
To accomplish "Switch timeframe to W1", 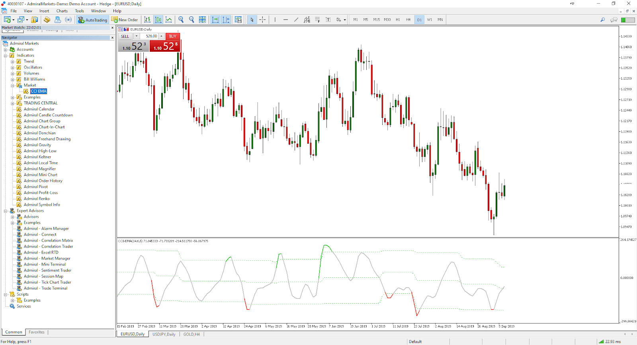I will pyautogui.click(x=430, y=19).
